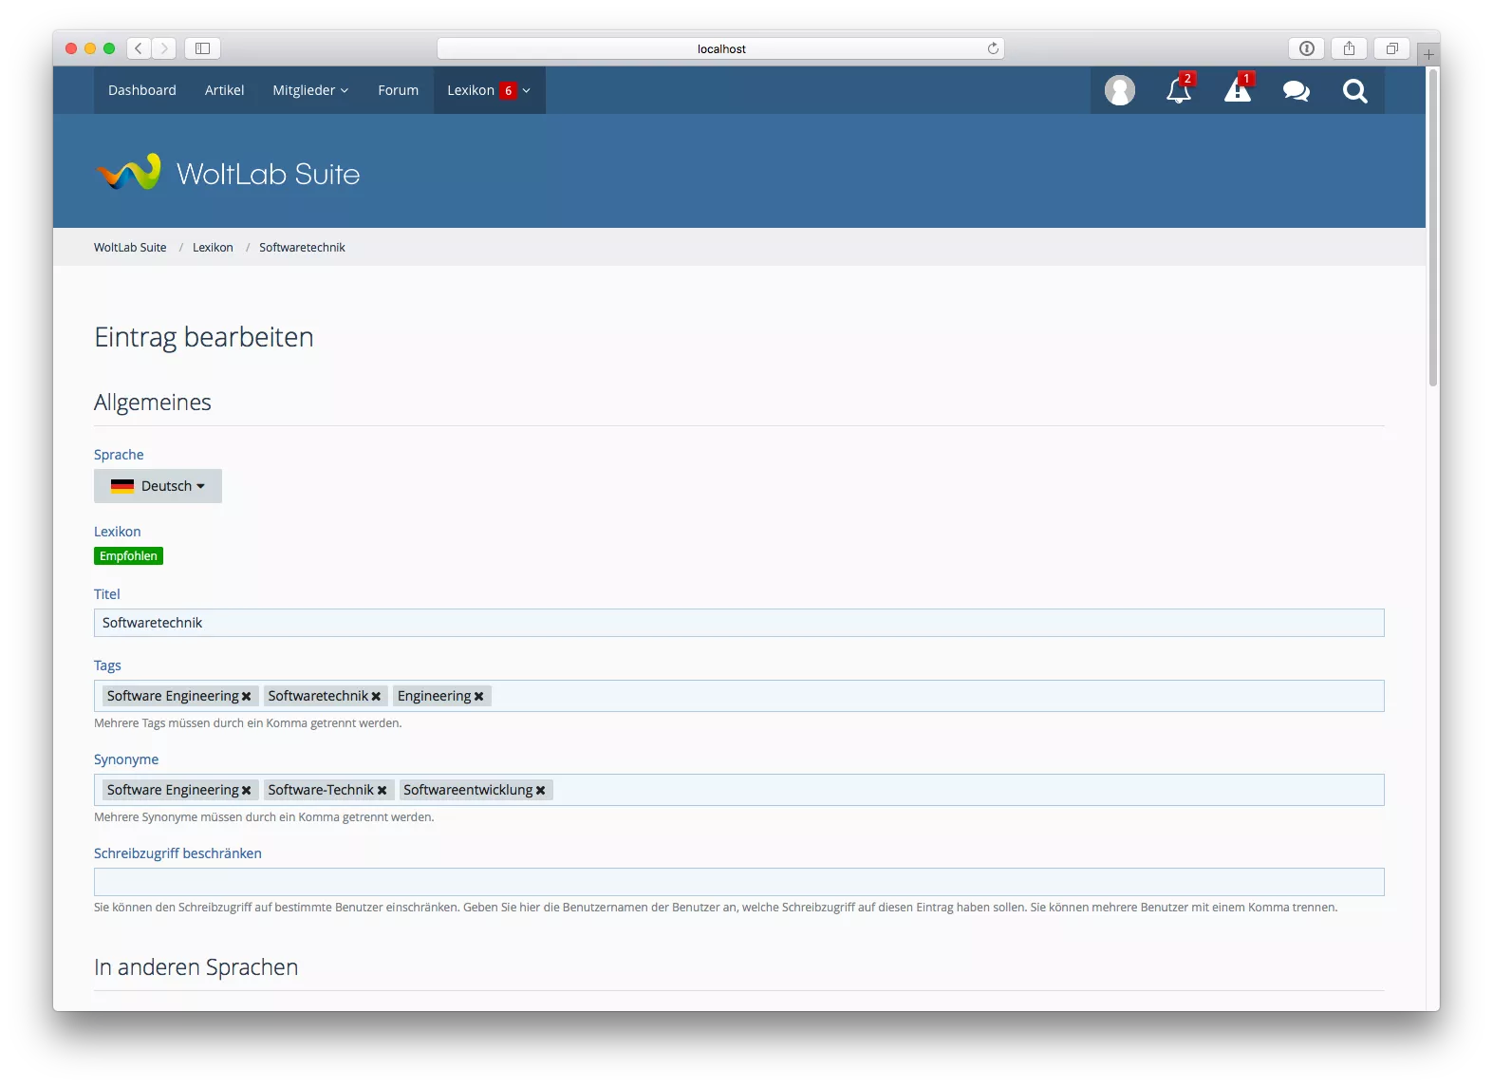Remove the Softwareentwicklung synonym
The width and height of the screenshot is (1493, 1087).
click(540, 791)
